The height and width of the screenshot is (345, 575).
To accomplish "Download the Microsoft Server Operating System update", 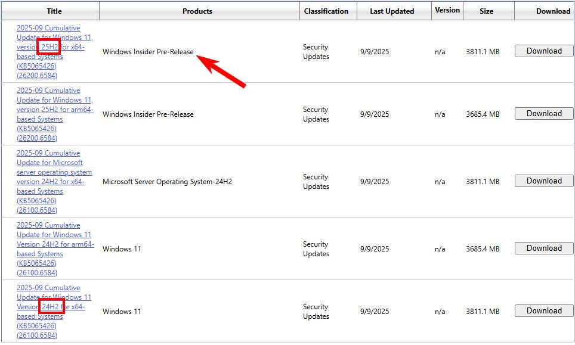I will click(x=543, y=181).
